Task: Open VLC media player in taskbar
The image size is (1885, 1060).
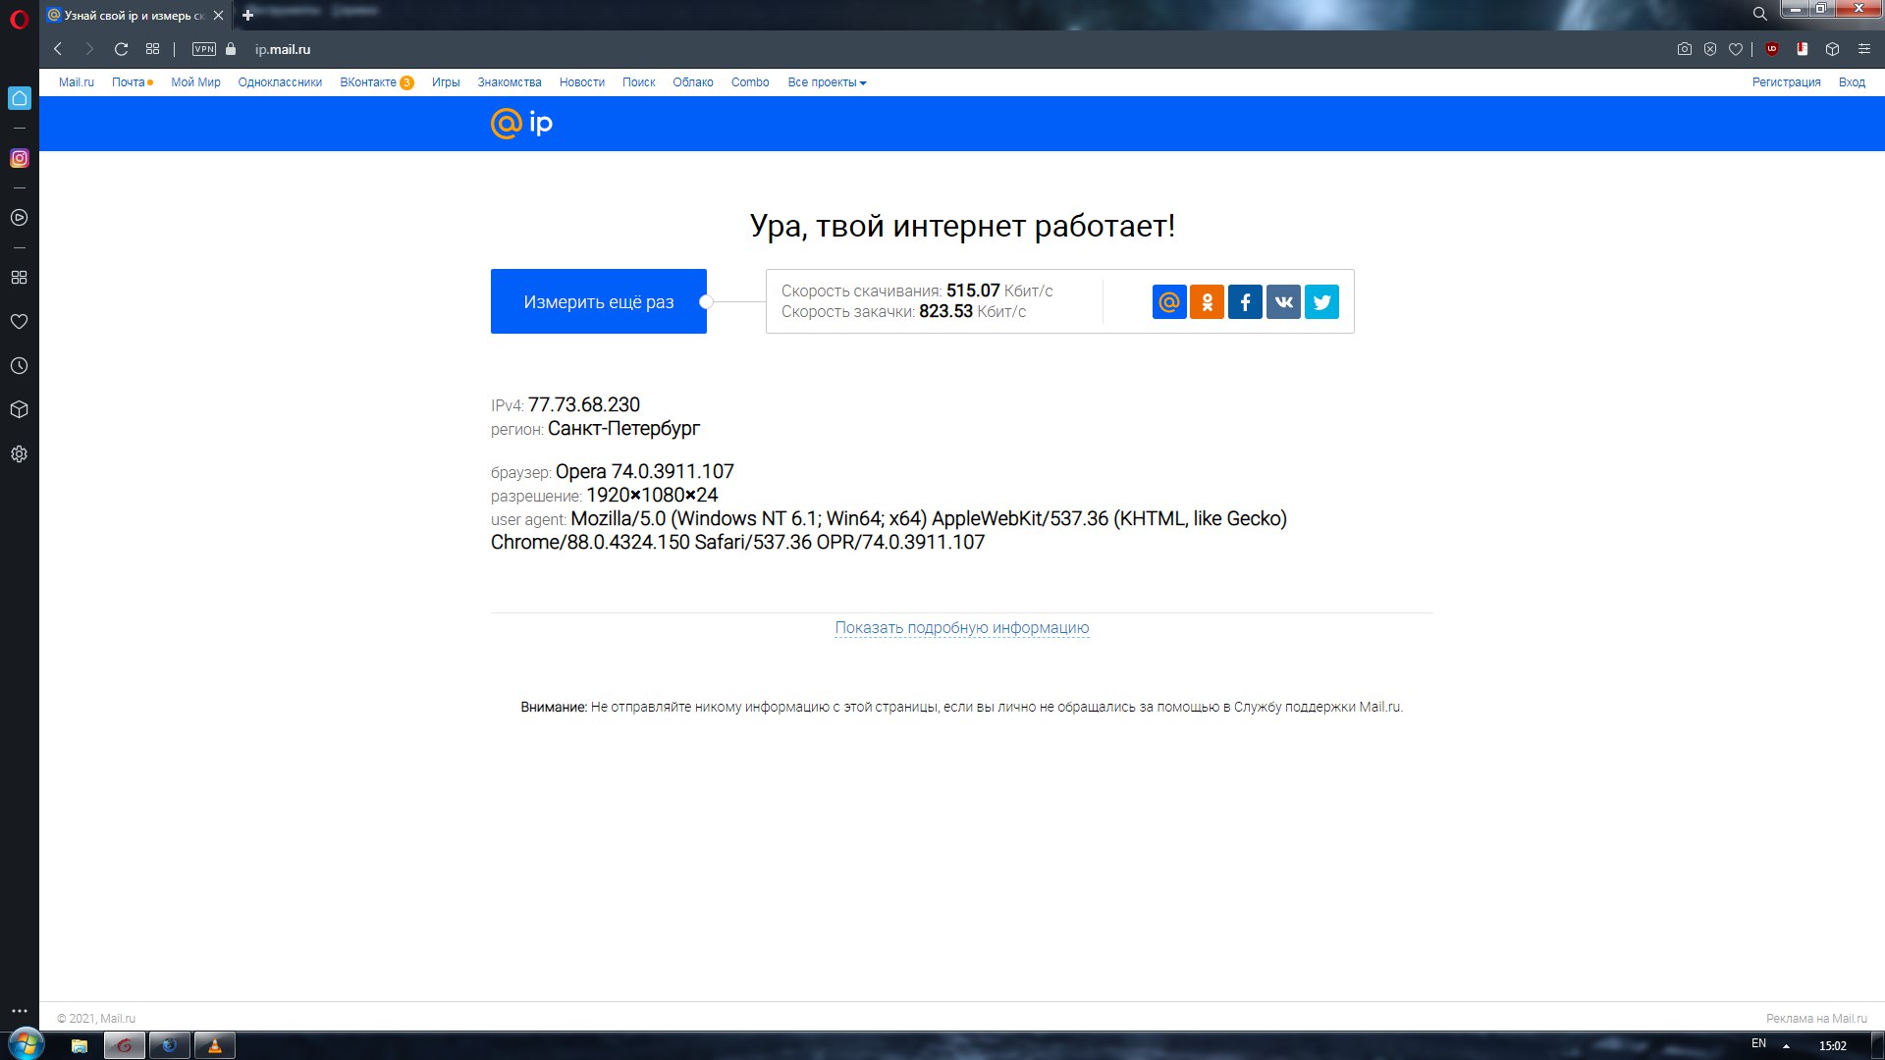Action: point(214,1045)
